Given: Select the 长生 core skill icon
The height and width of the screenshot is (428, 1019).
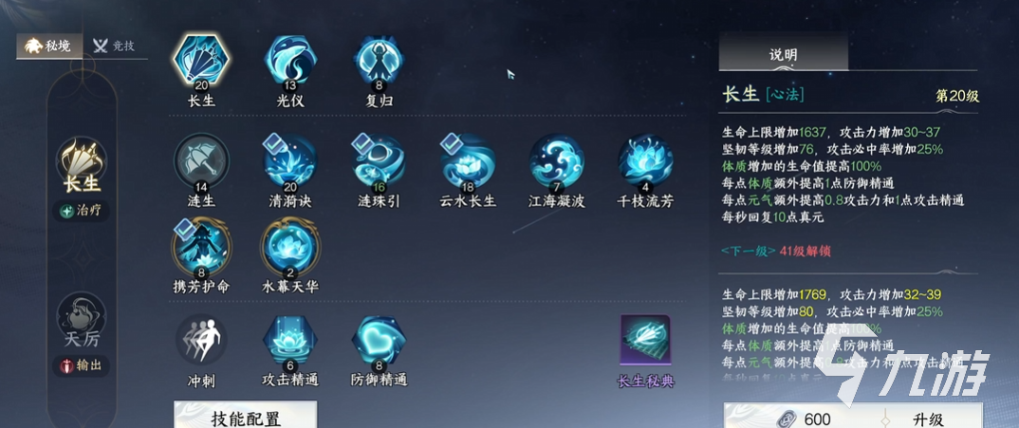Looking at the screenshot, I should (x=201, y=59).
